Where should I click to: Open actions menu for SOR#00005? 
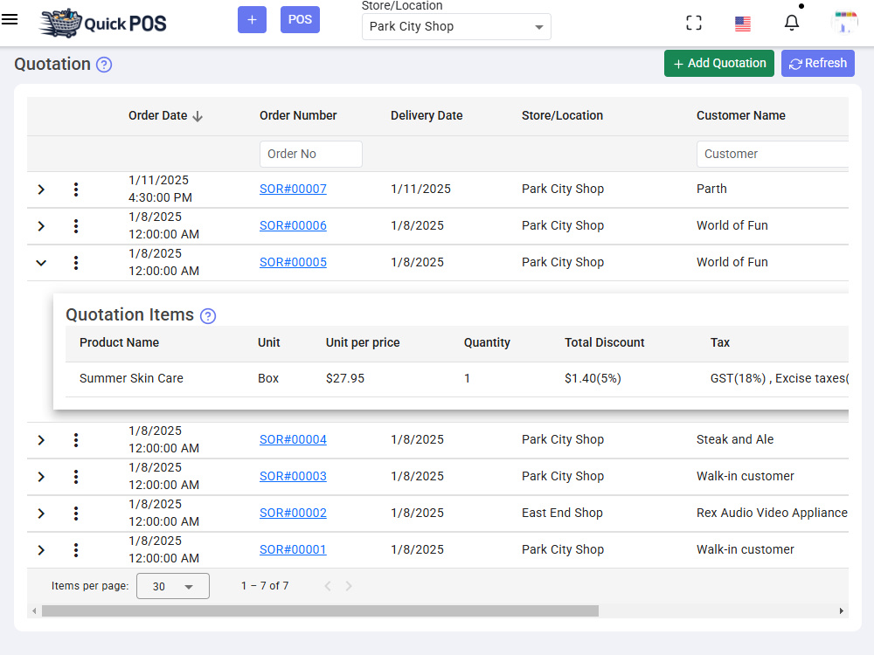pos(76,263)
